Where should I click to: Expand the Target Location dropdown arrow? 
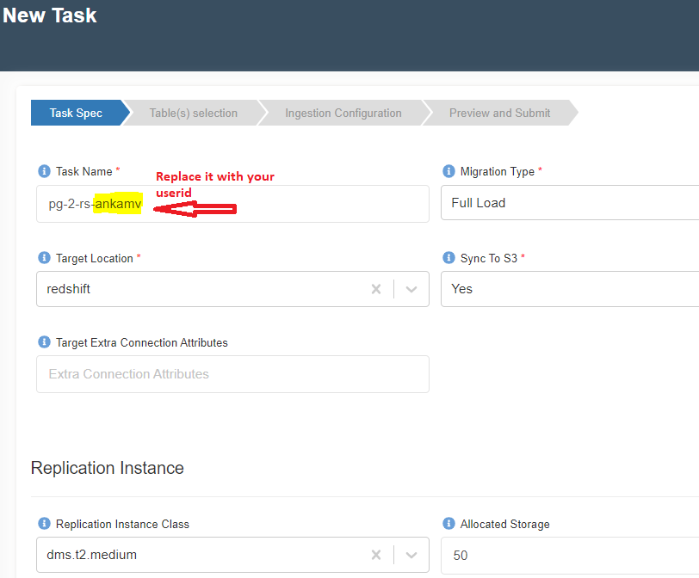(x=411, y=289)
